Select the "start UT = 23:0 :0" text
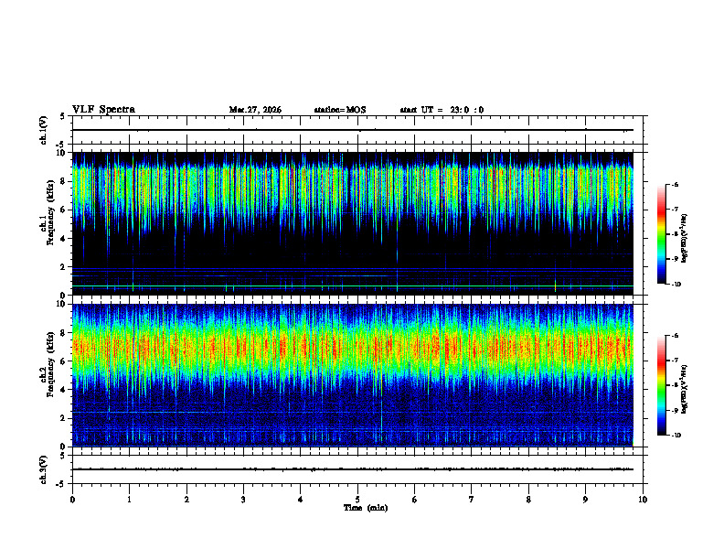 pyautogui.click(x=442, y=110)
